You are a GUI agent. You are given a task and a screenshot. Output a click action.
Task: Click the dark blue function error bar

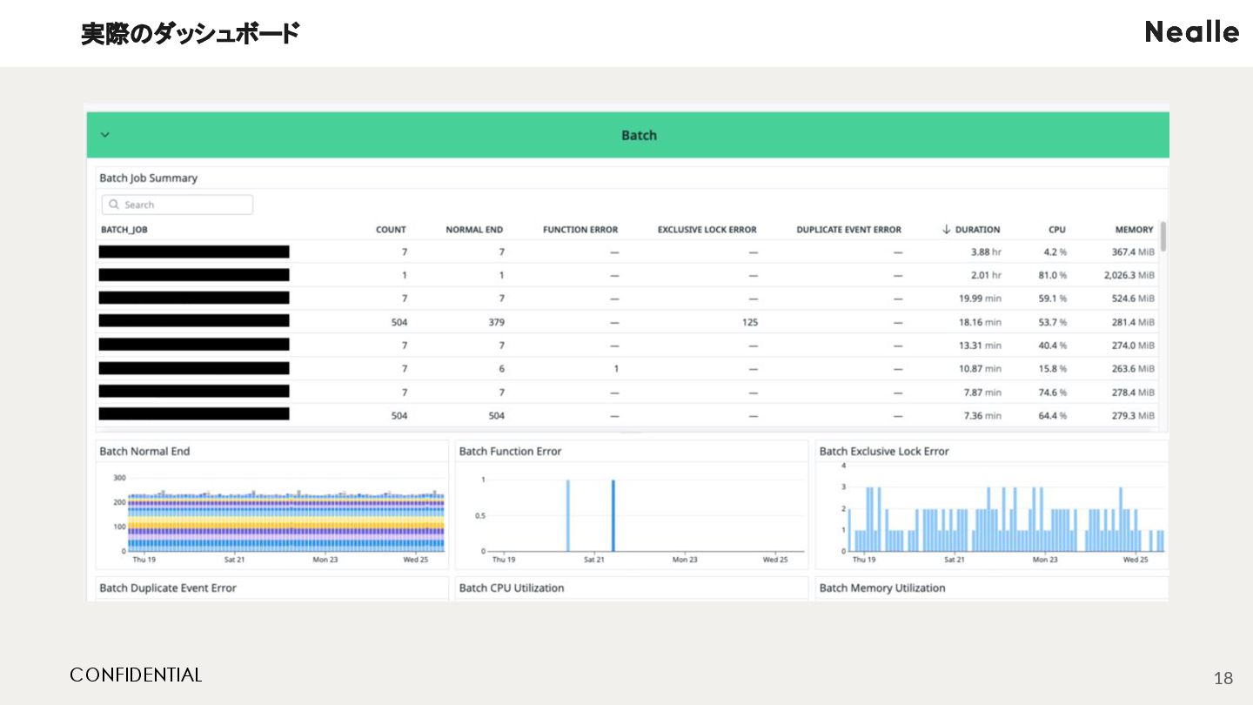point(613,515)
